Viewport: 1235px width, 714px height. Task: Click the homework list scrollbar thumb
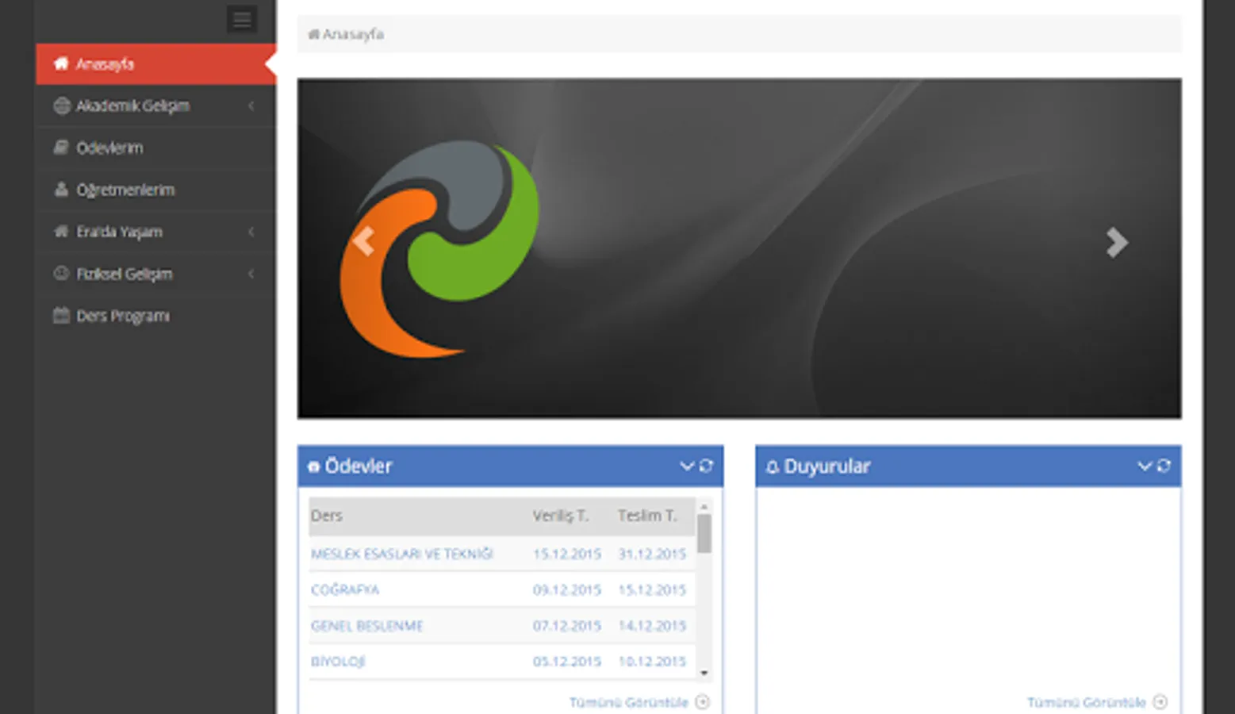tap(704, 534)
